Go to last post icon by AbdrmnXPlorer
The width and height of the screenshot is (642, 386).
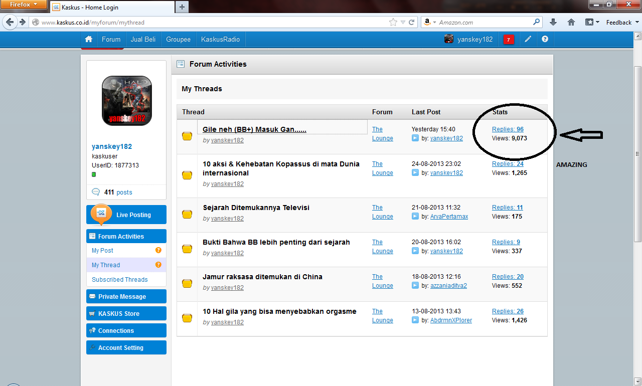point(415,320)
